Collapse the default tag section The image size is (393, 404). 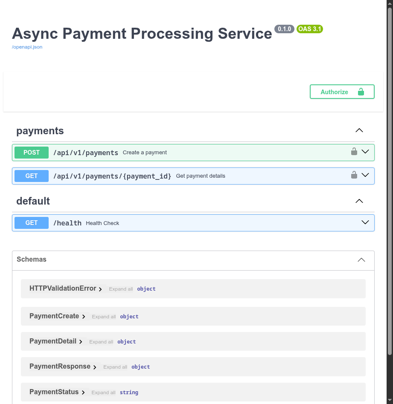(x=359, y=201)
